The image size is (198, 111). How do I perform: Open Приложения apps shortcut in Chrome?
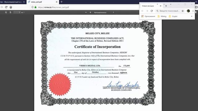tap(148, 16)
